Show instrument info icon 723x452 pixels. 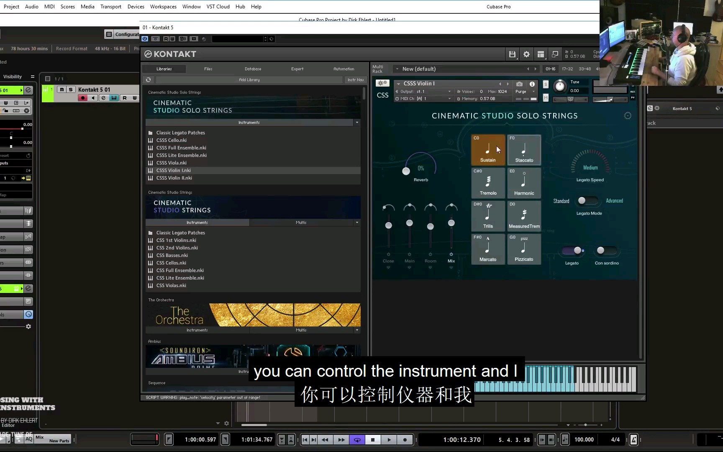tap(532, 84)
